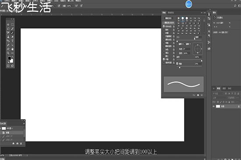Select the Eraser tool
Screen dimensions: 241x160
12,37
